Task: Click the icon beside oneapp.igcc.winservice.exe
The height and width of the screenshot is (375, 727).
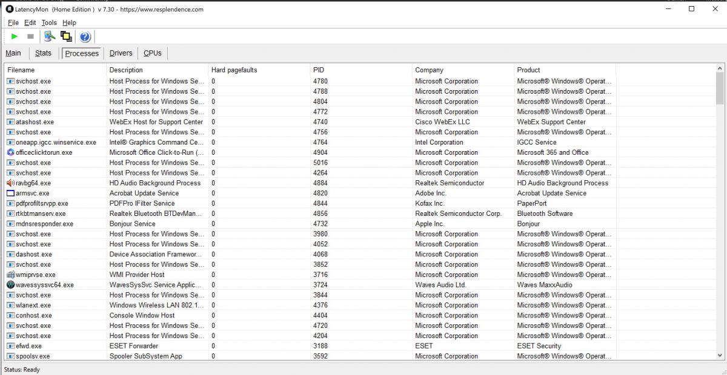Action: (10, 143)
